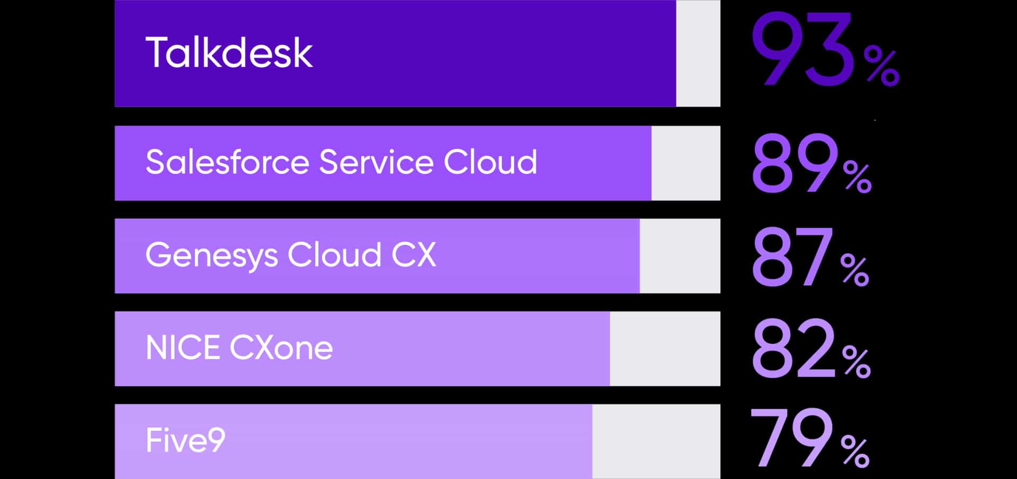Click grey remainder of NICE CXone bar
1017x479 pixels.
pyautogui.click(x=665, y=349)
